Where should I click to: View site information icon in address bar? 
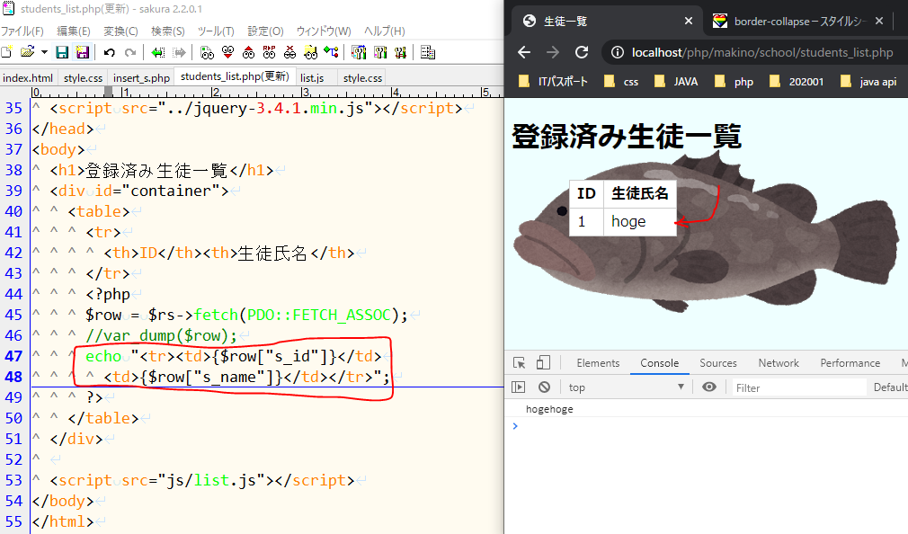pyautogui.click(x=618, y=53)
